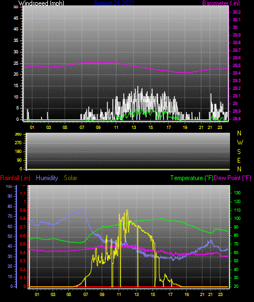Click rainfall axis value '0.2'

tap(23, 269)
